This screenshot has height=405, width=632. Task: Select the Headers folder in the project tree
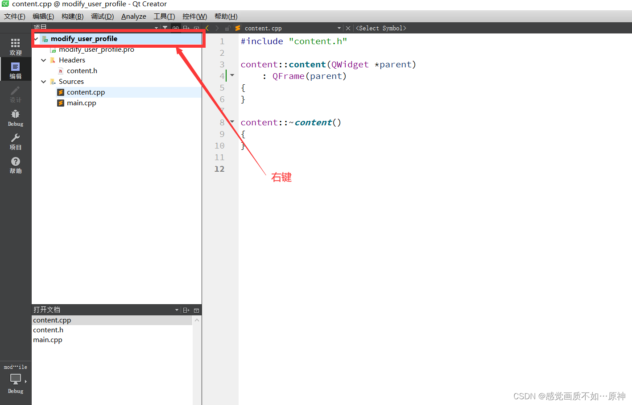pos(72,60)
